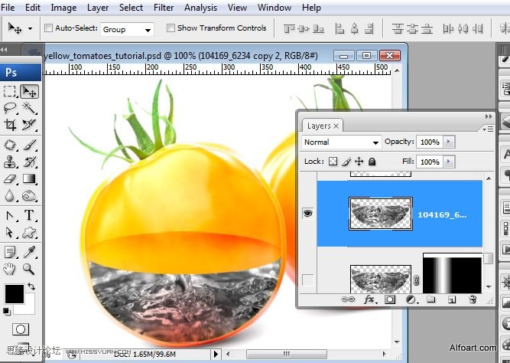Click the foreground color black swatch
The width and height of the screenshot is (510, 363).
click(13, 293)
